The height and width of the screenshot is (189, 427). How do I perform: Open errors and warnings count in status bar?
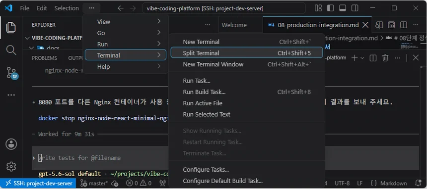pos(139,183)
